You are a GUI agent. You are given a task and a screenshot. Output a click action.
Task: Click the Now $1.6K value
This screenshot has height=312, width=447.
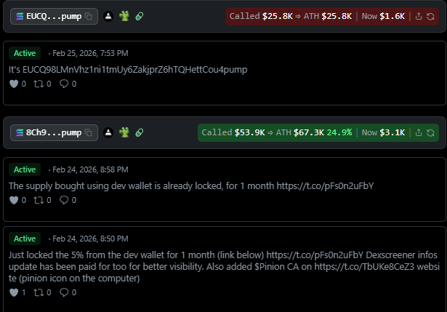coord(392,16)
